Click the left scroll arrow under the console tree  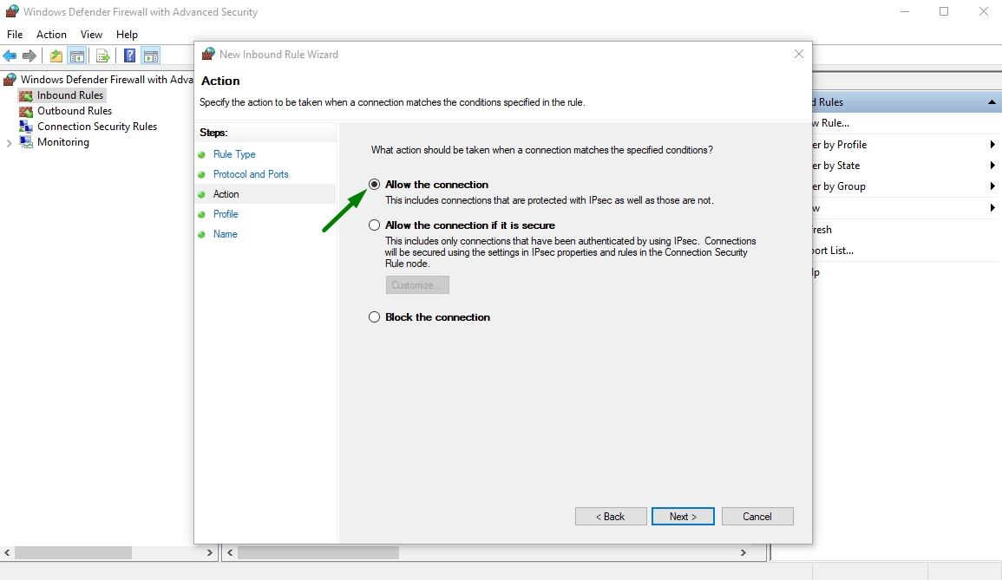click(x=7, y=552)
